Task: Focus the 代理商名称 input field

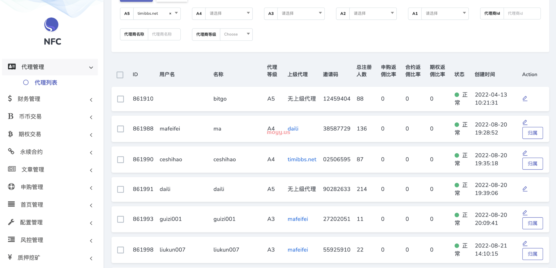Action: [x=164, y=34]
